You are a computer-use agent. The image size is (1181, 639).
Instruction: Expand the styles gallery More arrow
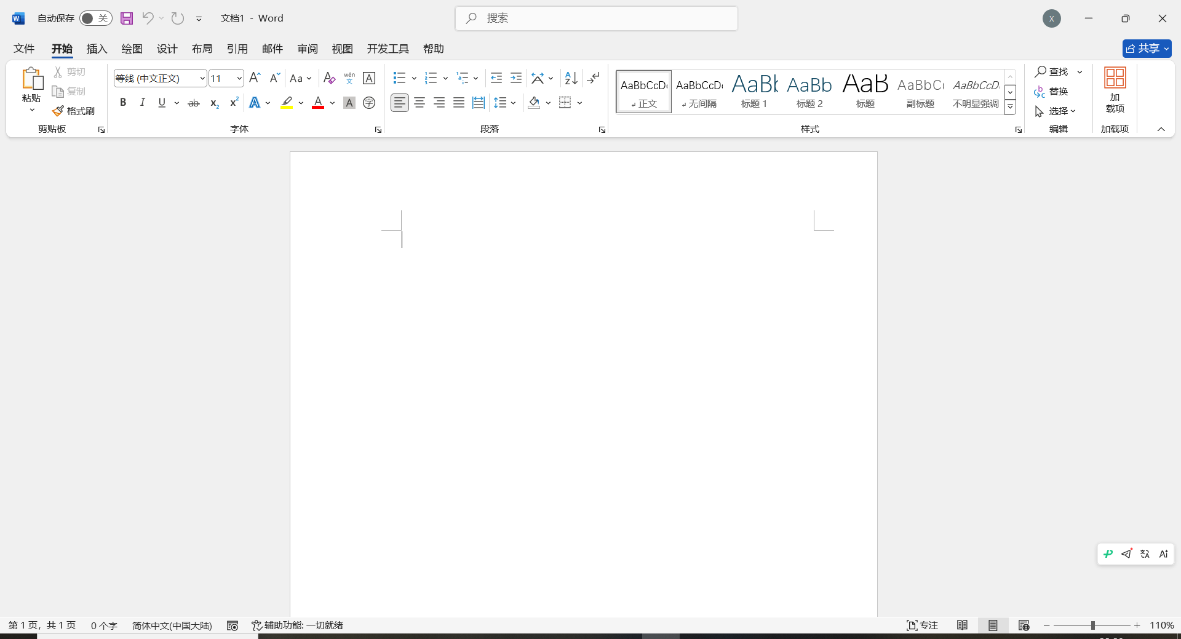coord(1010,107)
